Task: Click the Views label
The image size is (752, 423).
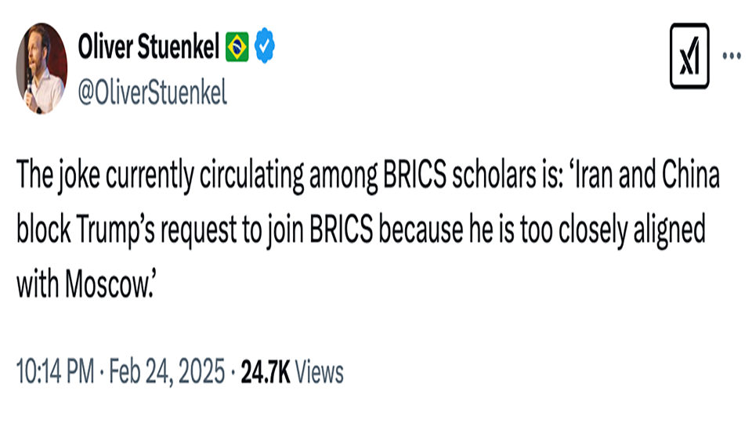Action: click(320, 372)
